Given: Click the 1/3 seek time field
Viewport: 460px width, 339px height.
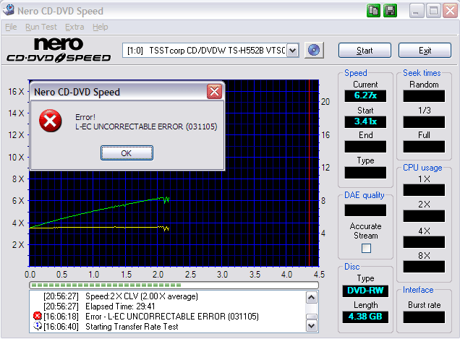Looking at the screenshot, I should click(424, 121).
